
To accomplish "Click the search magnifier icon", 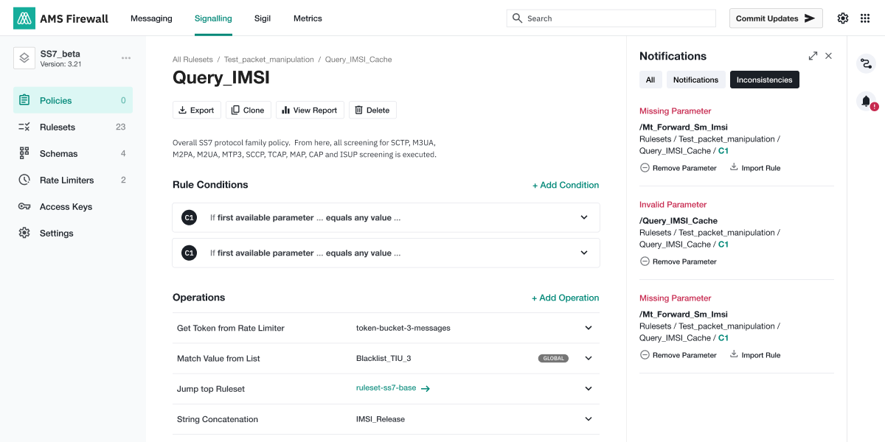I will click(x=517, y=18).
